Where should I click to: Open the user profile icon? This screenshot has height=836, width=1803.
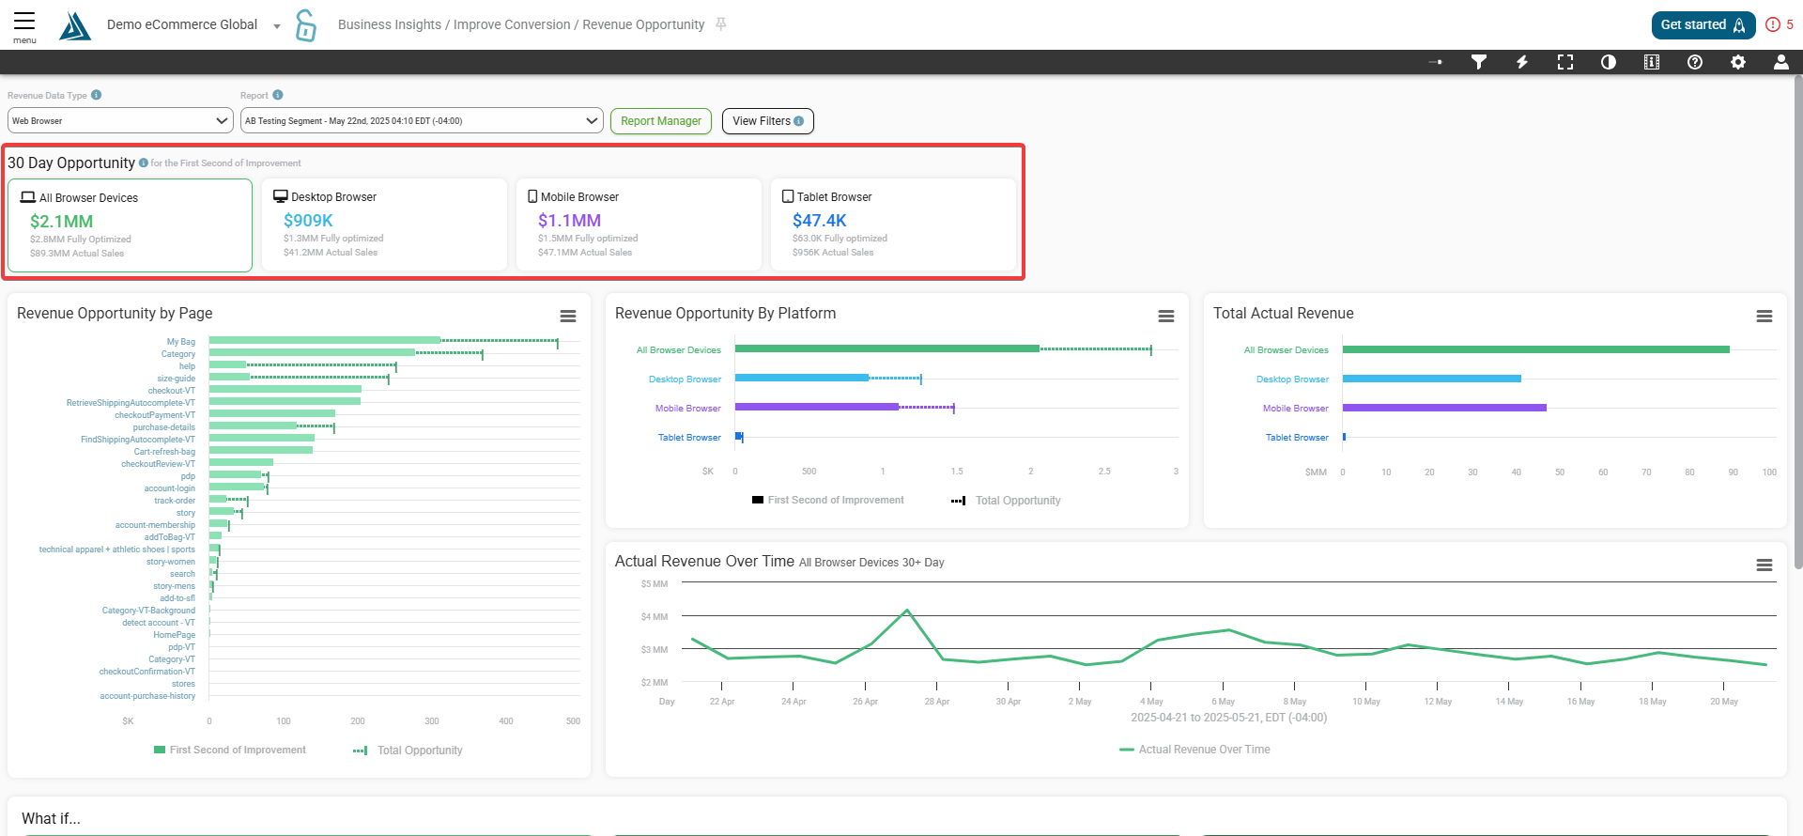(x=1780, y=62)
